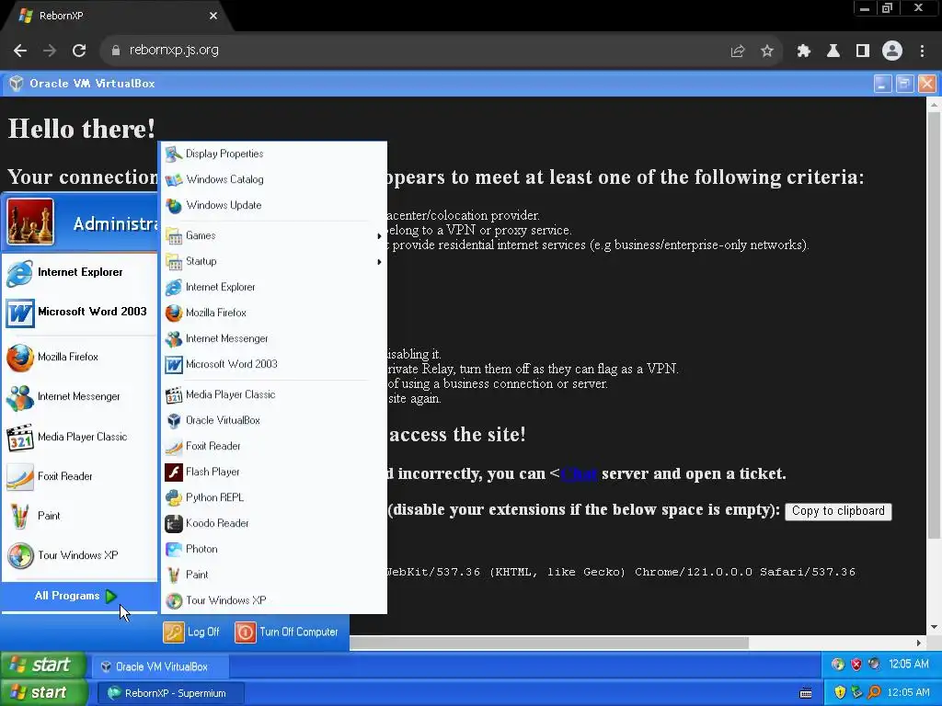Click the Log Off button

pyautogui.click(x=191, y=632)
